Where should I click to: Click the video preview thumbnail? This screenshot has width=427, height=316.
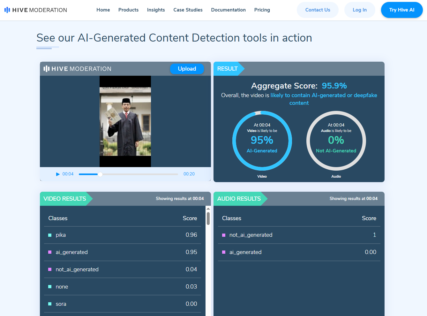coord(125,121)
